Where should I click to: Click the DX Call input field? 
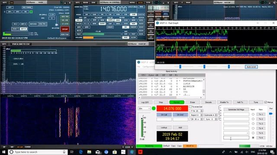coord(164,120)
